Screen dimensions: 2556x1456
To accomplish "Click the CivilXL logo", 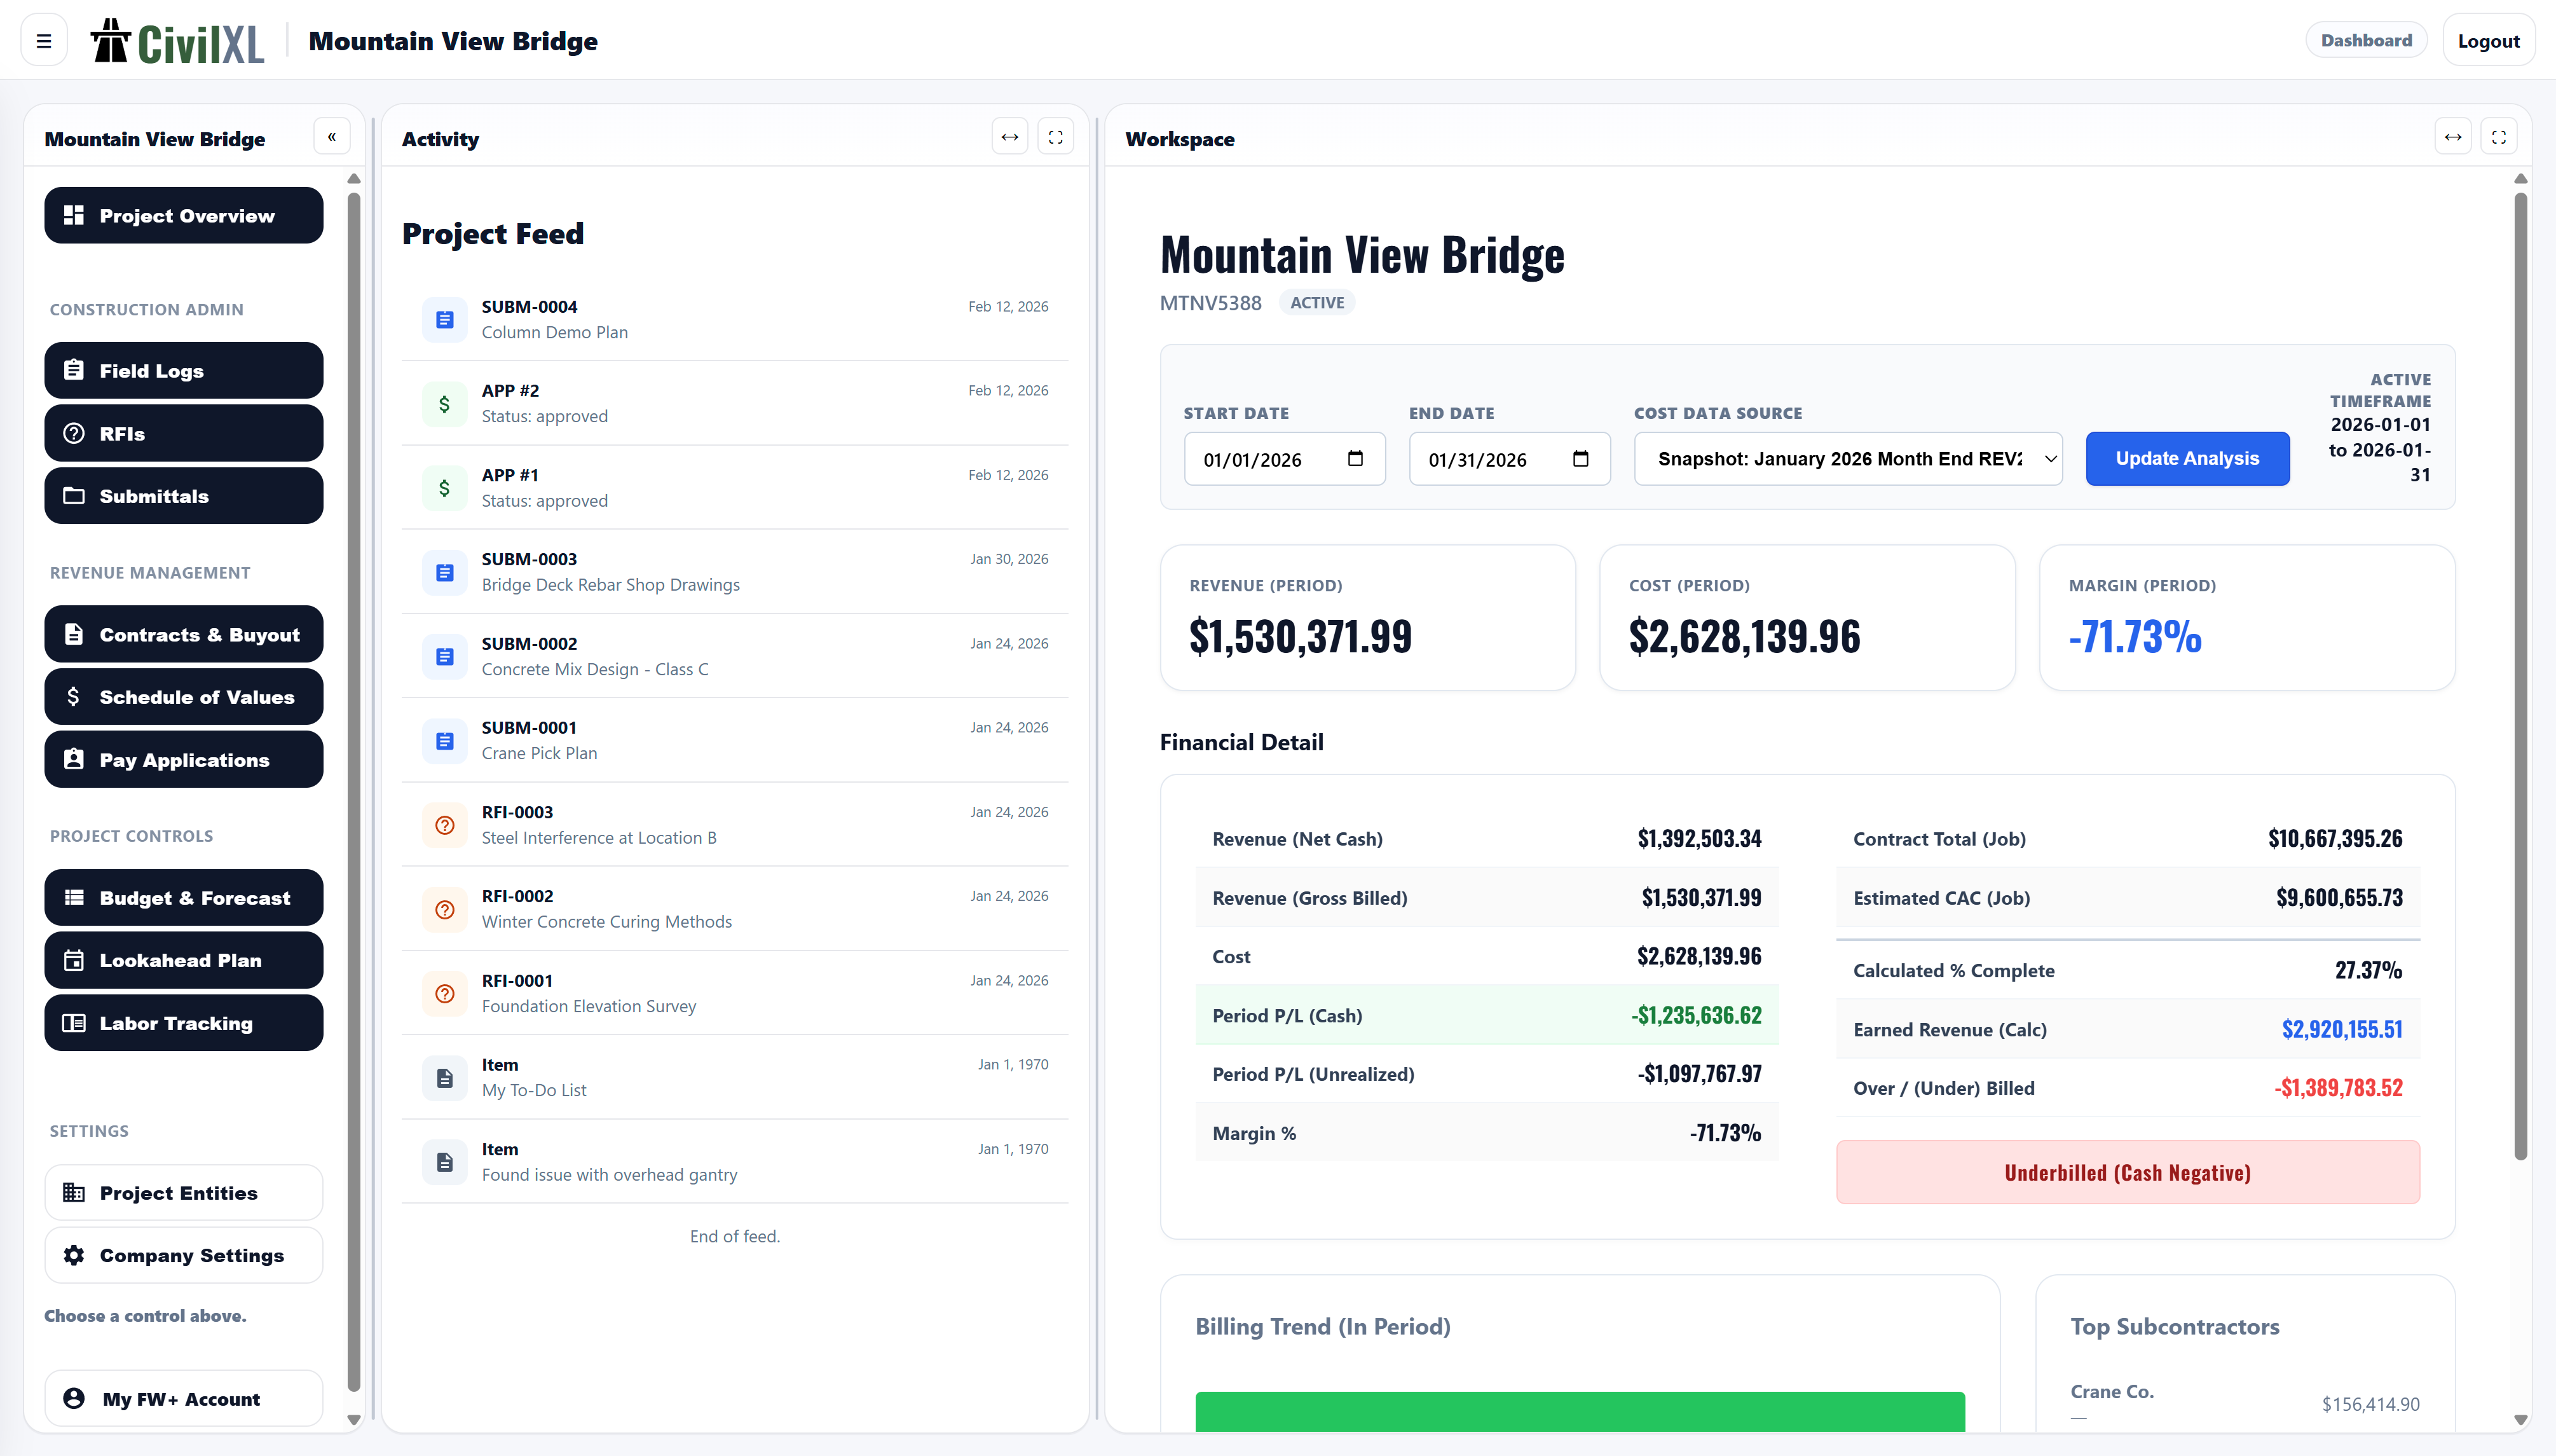I will tap(178, 41).
